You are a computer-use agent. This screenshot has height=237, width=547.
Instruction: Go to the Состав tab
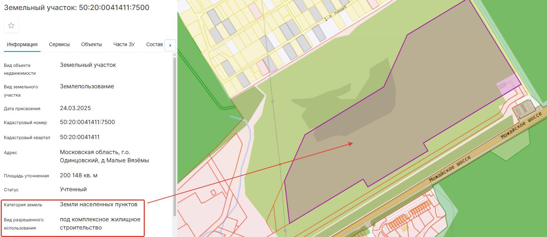coord(154,44)
